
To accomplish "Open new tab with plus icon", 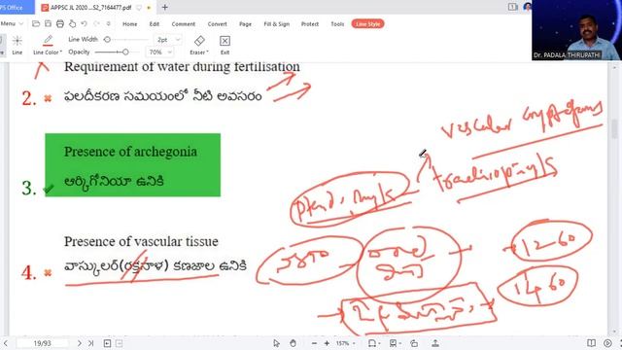I will (164, 7).
